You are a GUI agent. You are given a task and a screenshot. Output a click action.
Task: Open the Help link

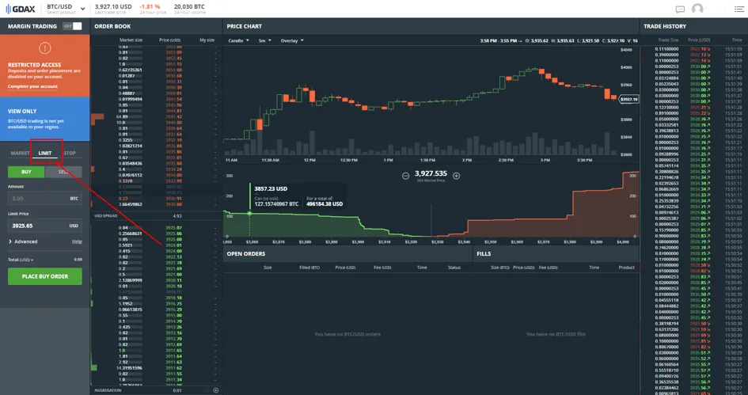pos(77,241)
